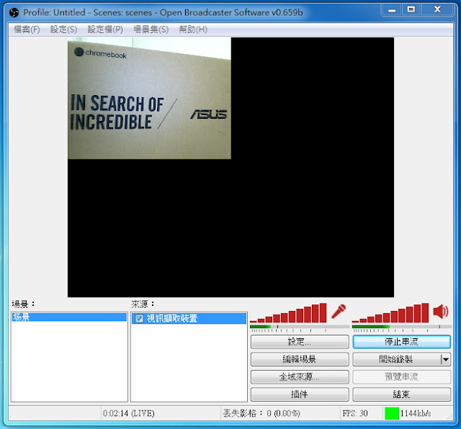Image resolution: width=461 pixels, height=429 pixels.
Task: Select the 場景 item in scenes list
Action: tap(69, 317)
